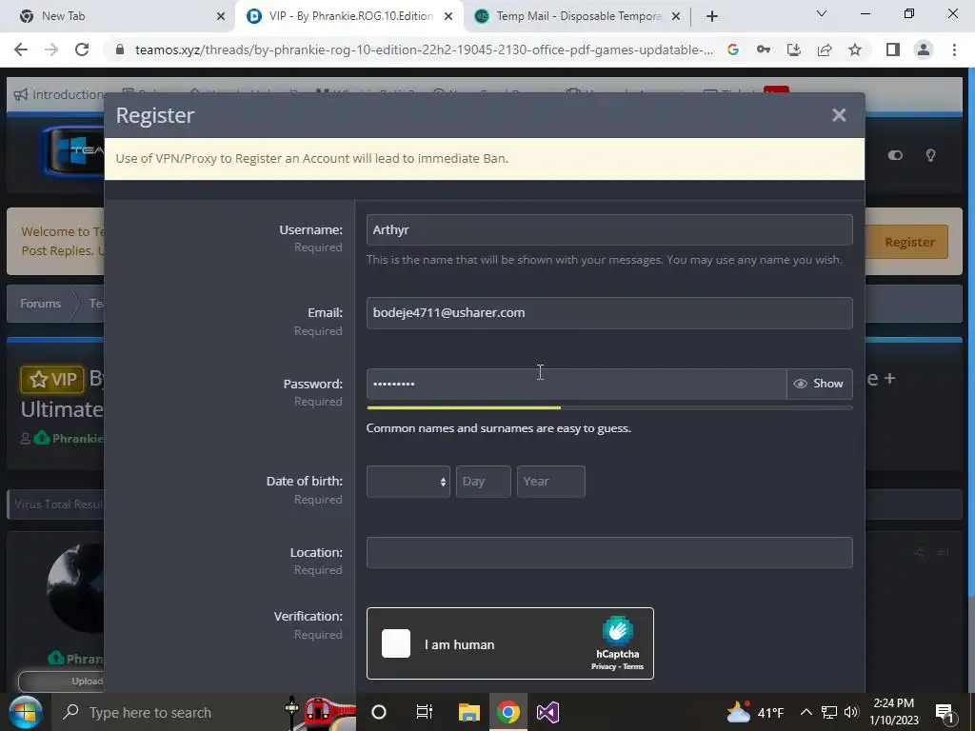The image size is (975, 731).
Task: Click the Email input field
Action: [609, 312]
